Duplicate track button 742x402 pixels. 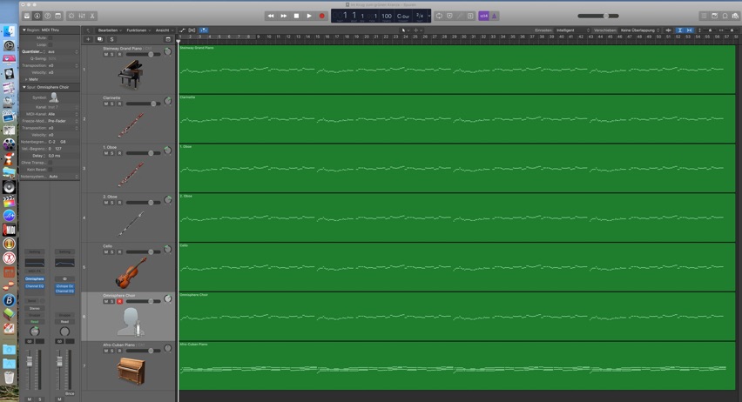tap(99, 39)
